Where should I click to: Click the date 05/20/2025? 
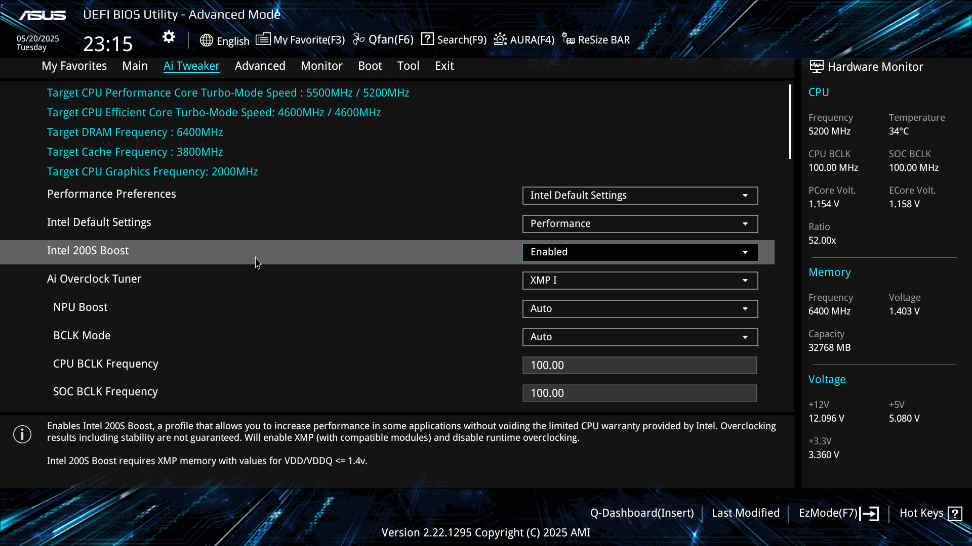[x=38, y=39]
